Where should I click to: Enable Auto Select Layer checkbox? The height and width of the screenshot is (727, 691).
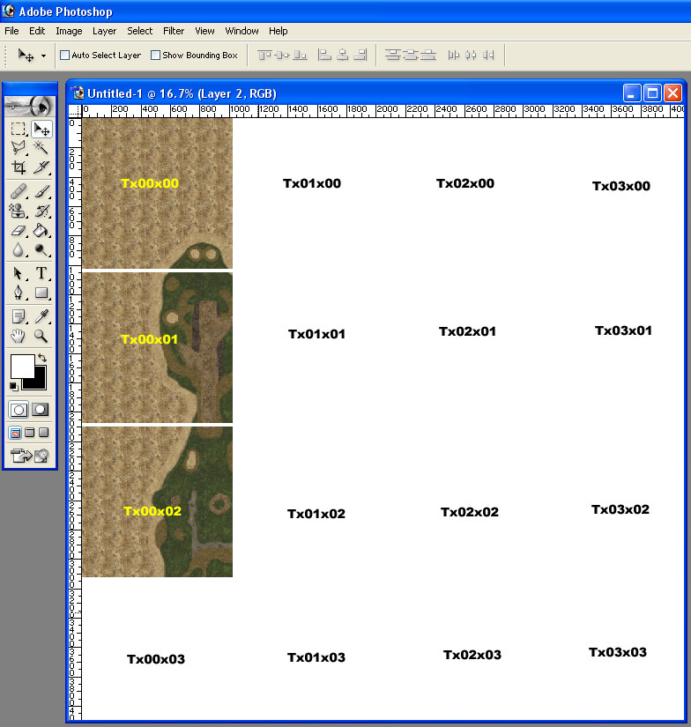click(65, 55)
